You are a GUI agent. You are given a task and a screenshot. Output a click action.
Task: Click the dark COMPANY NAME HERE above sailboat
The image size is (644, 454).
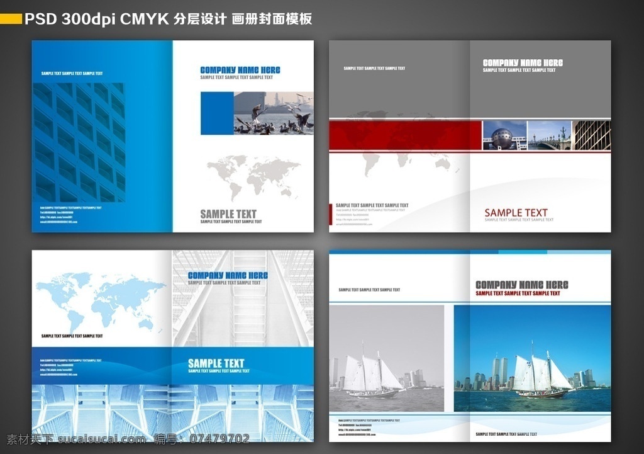point(521,285)
